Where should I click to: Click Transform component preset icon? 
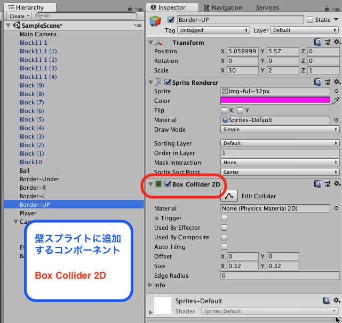327,42
